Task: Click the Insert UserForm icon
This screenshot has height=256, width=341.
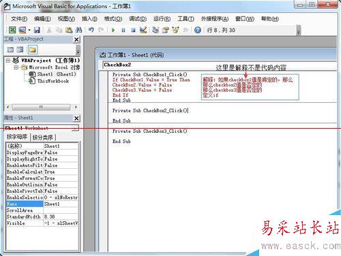Action: click(23, 30)
